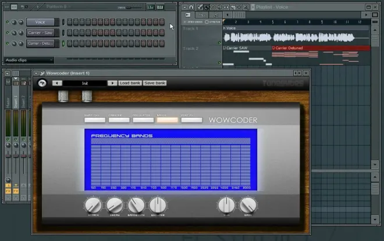The image size is (384, 241).
Task: Enable magnet snap in the Playlist toolbar
Action: 191,8
